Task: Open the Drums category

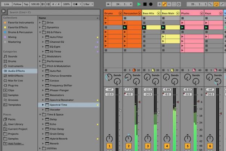Action: [12, 61]
